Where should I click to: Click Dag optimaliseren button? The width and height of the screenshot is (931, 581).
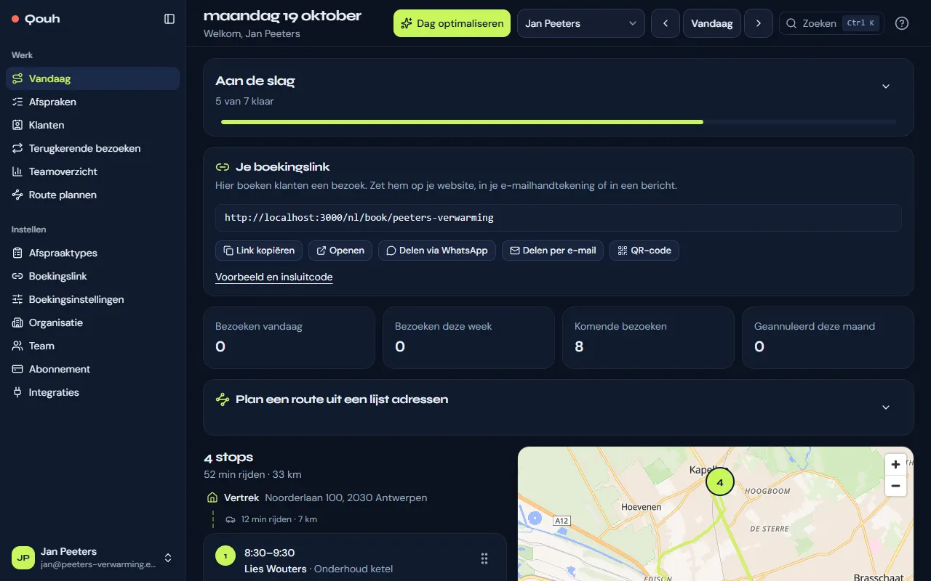click(x=452, y=23)
